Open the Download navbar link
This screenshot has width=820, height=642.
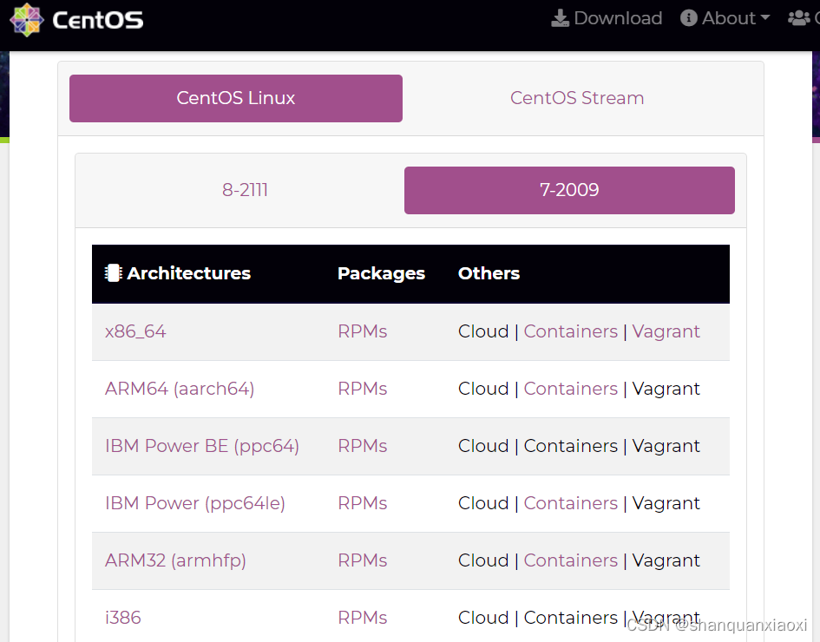[607, 18]
